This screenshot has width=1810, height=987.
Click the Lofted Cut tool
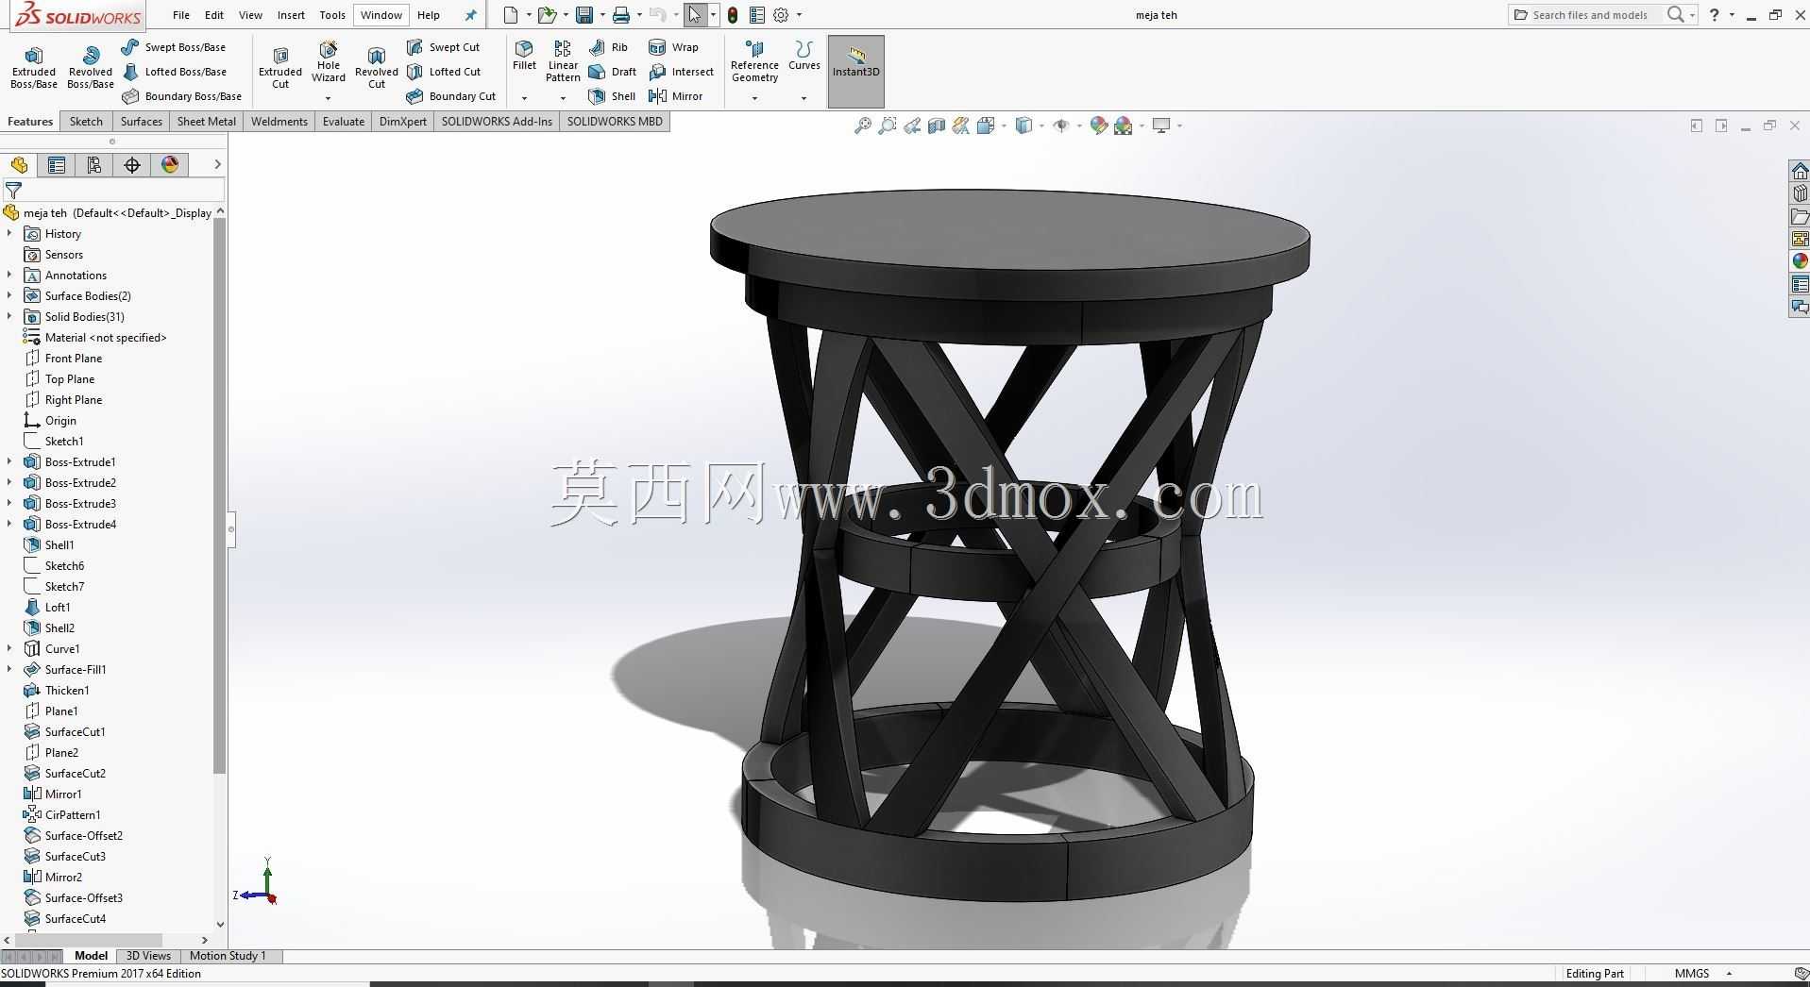click(444, 72)
